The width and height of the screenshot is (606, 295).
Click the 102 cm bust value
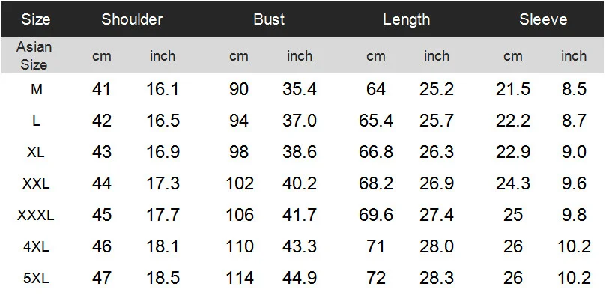tap(240, 183)
